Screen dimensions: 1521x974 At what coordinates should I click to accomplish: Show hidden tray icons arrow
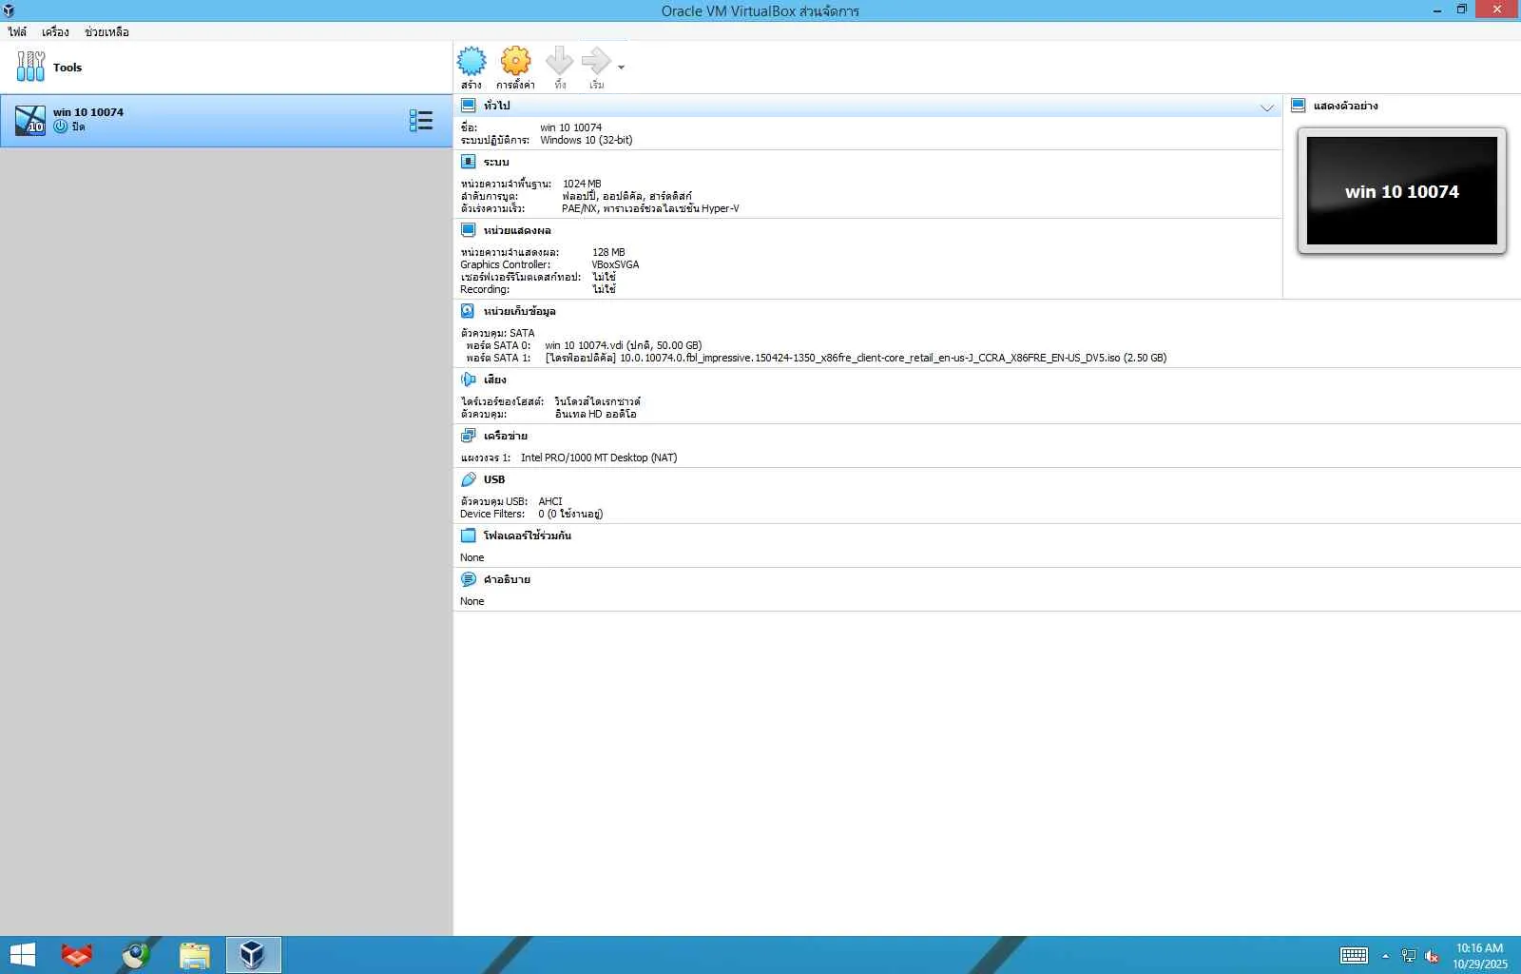[x=1385, y=956]
